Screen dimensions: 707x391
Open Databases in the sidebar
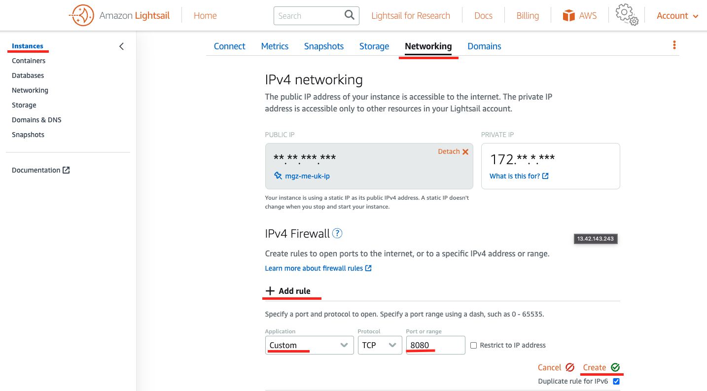[28, 75]
